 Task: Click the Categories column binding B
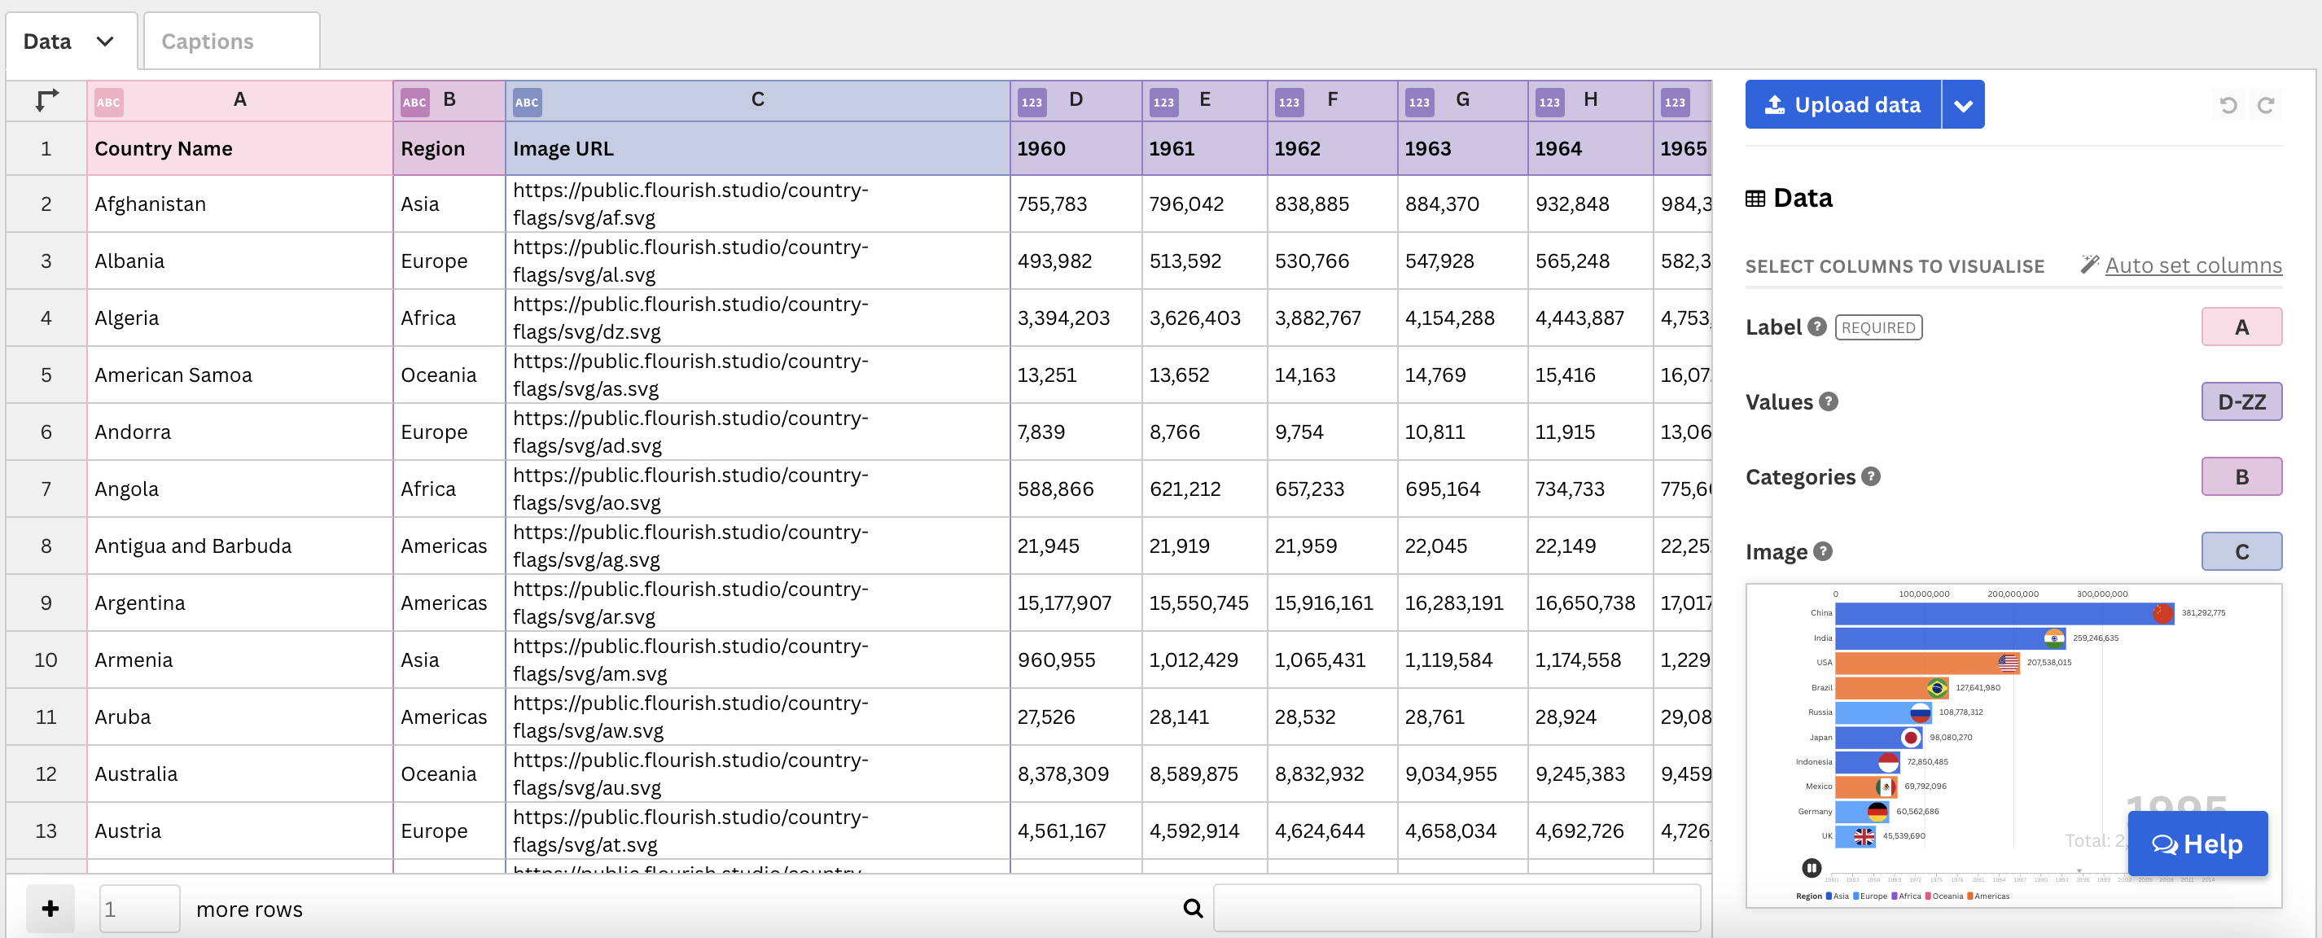(2241, 476)
